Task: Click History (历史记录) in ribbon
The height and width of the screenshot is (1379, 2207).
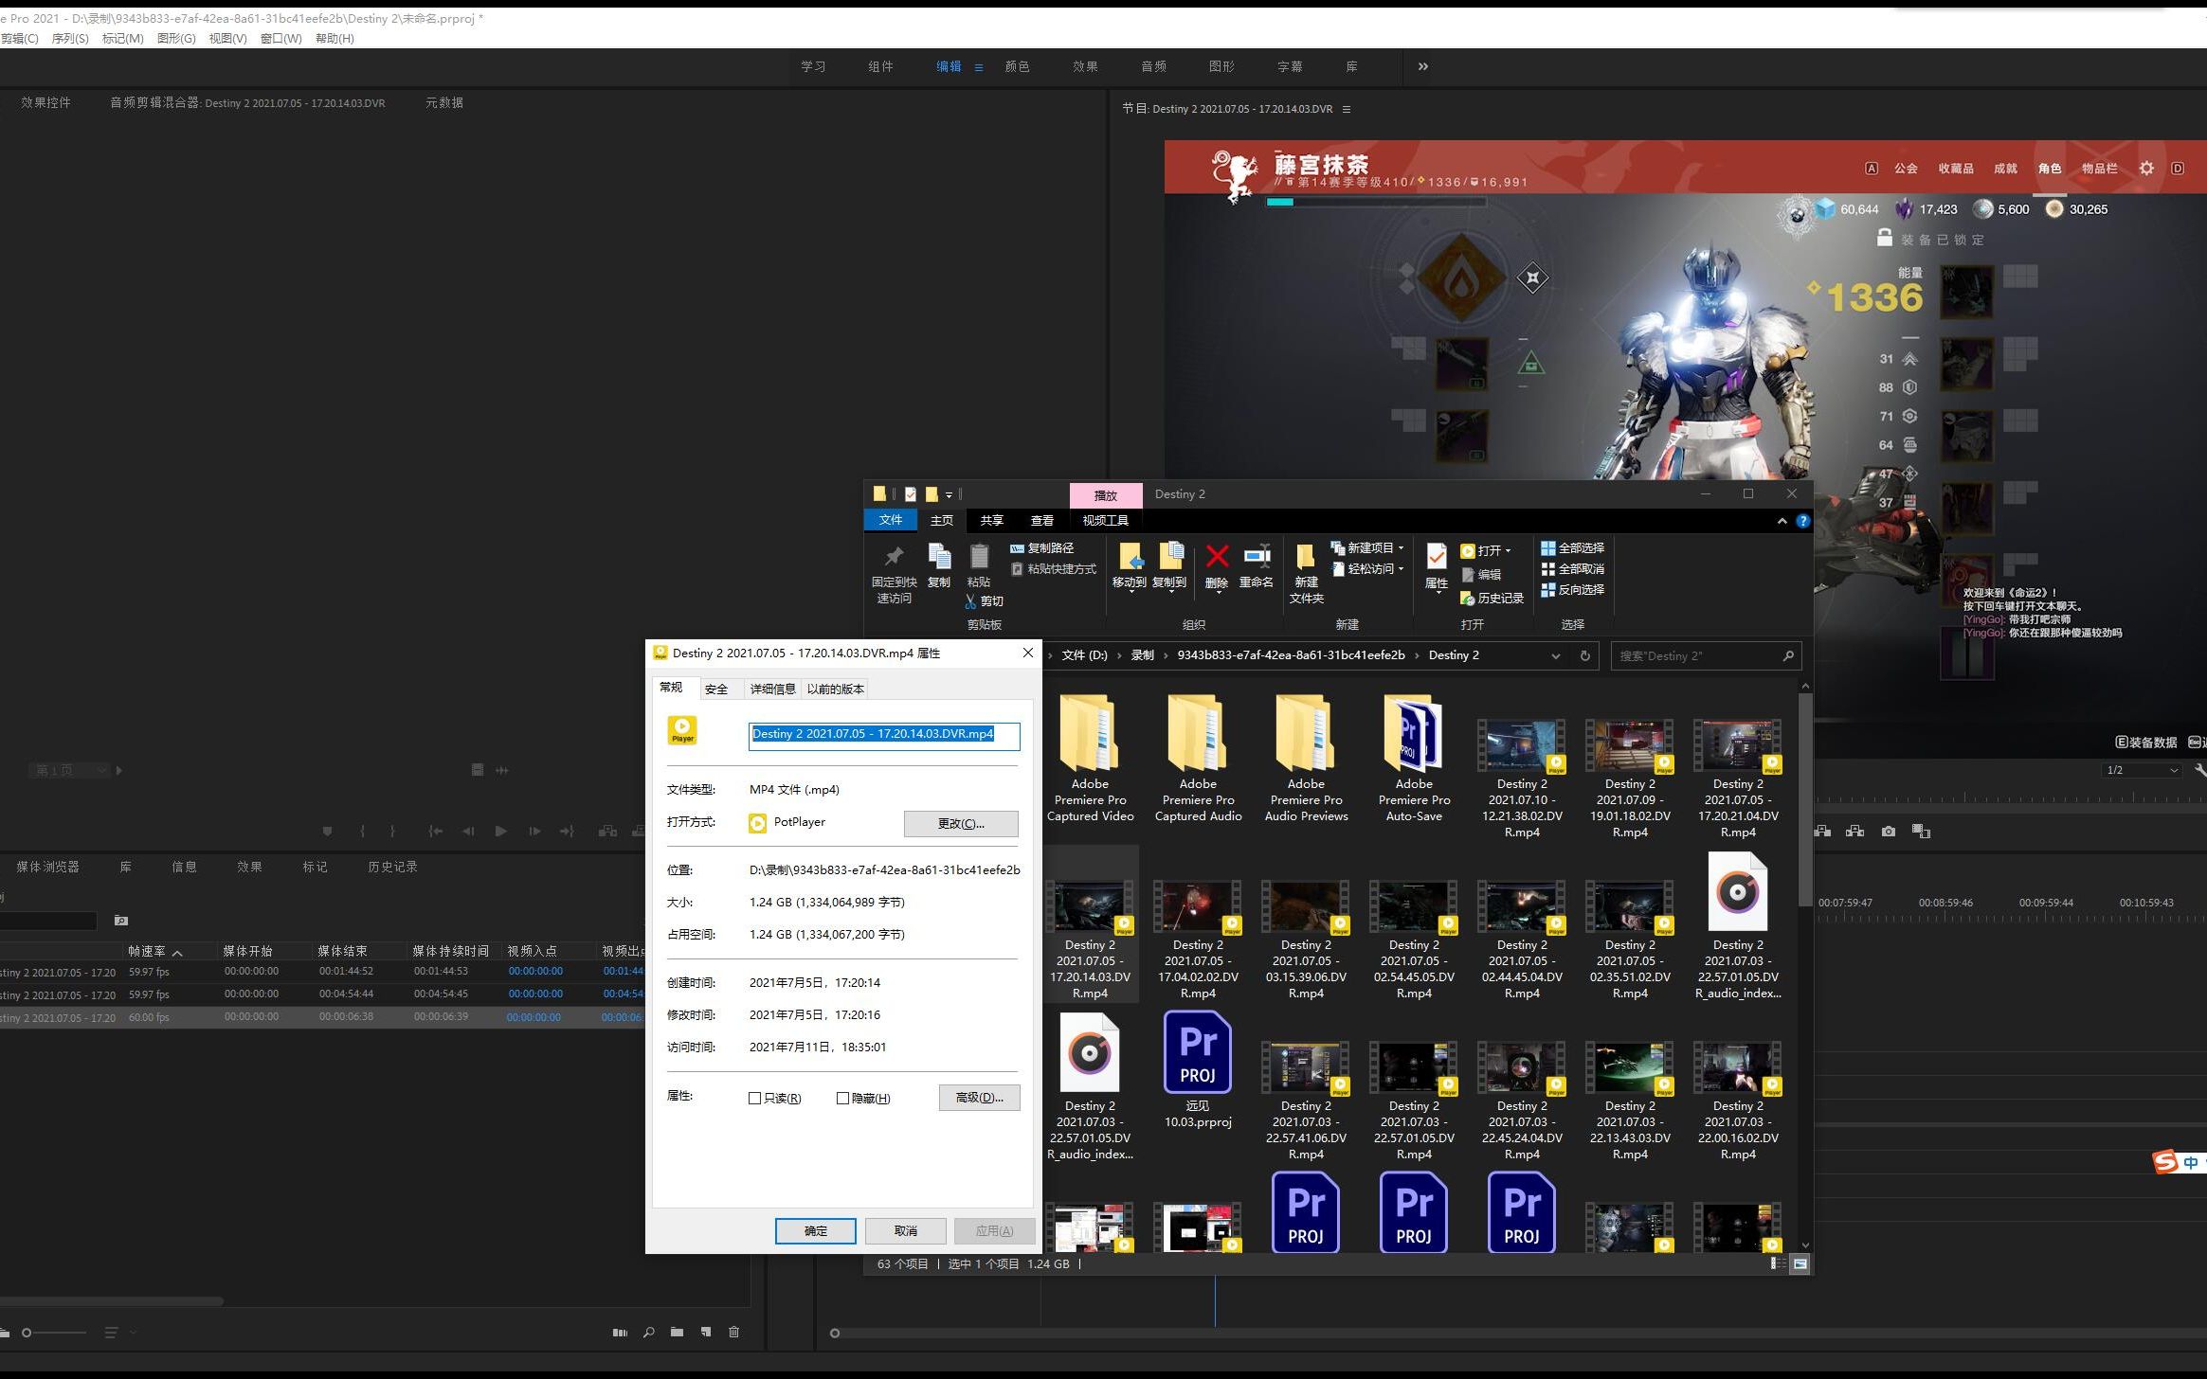Action: (x=1492, y=599)
